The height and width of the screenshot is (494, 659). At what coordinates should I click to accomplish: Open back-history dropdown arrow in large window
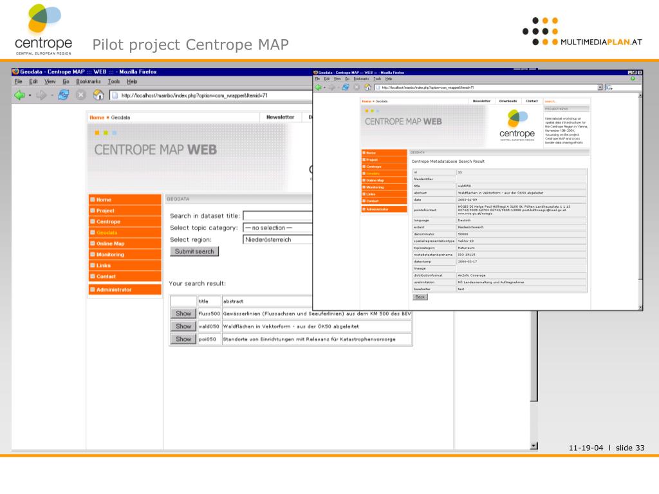click(30, 95)
